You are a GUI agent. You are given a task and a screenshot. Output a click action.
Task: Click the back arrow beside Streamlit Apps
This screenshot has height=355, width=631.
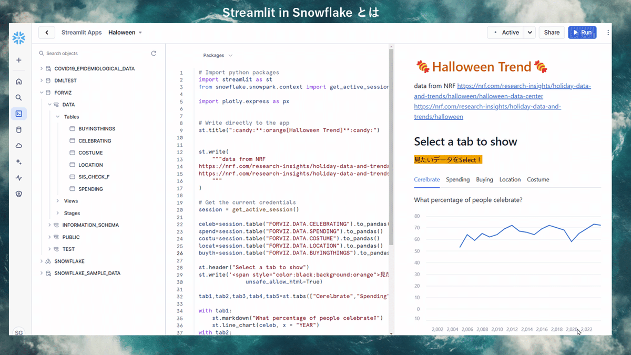tap(46, 32)
